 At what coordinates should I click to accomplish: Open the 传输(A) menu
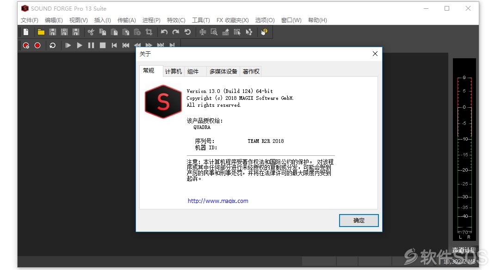tap(127, 20)
